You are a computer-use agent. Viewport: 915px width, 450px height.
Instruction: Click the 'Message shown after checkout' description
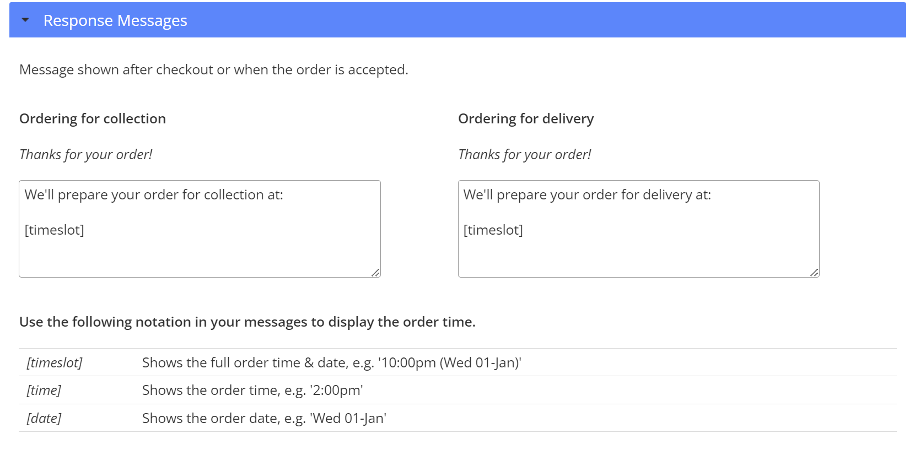point(214,69)
